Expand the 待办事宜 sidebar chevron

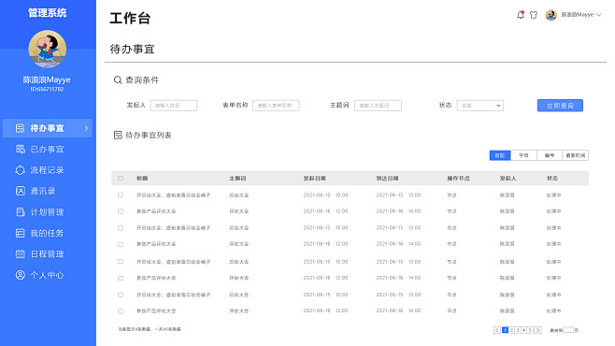pyautogui.click(x=86, y=128)
